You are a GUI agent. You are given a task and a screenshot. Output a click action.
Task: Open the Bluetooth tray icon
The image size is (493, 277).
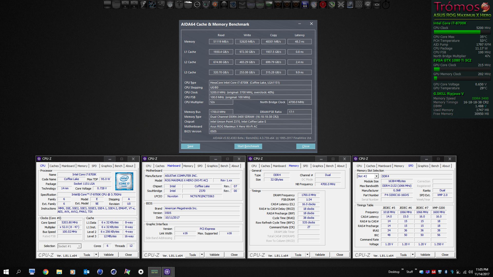point(446,272)
